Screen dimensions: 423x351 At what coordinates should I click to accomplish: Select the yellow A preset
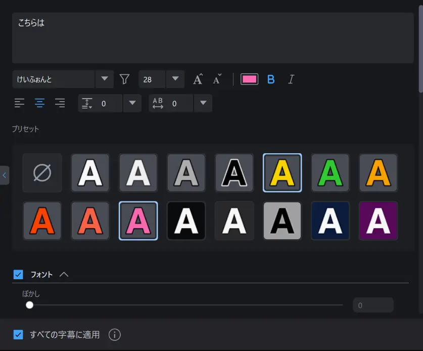(282, 173)
